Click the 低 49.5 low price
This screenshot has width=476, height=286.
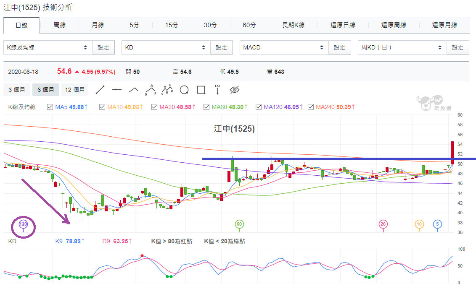click(x=229, y=72)
